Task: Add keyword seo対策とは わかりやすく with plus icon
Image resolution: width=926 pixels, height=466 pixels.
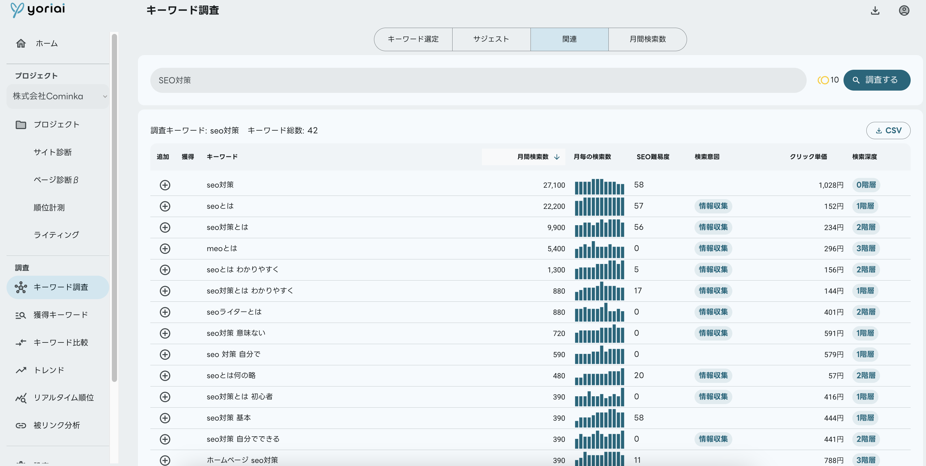Action: (165, 291)
